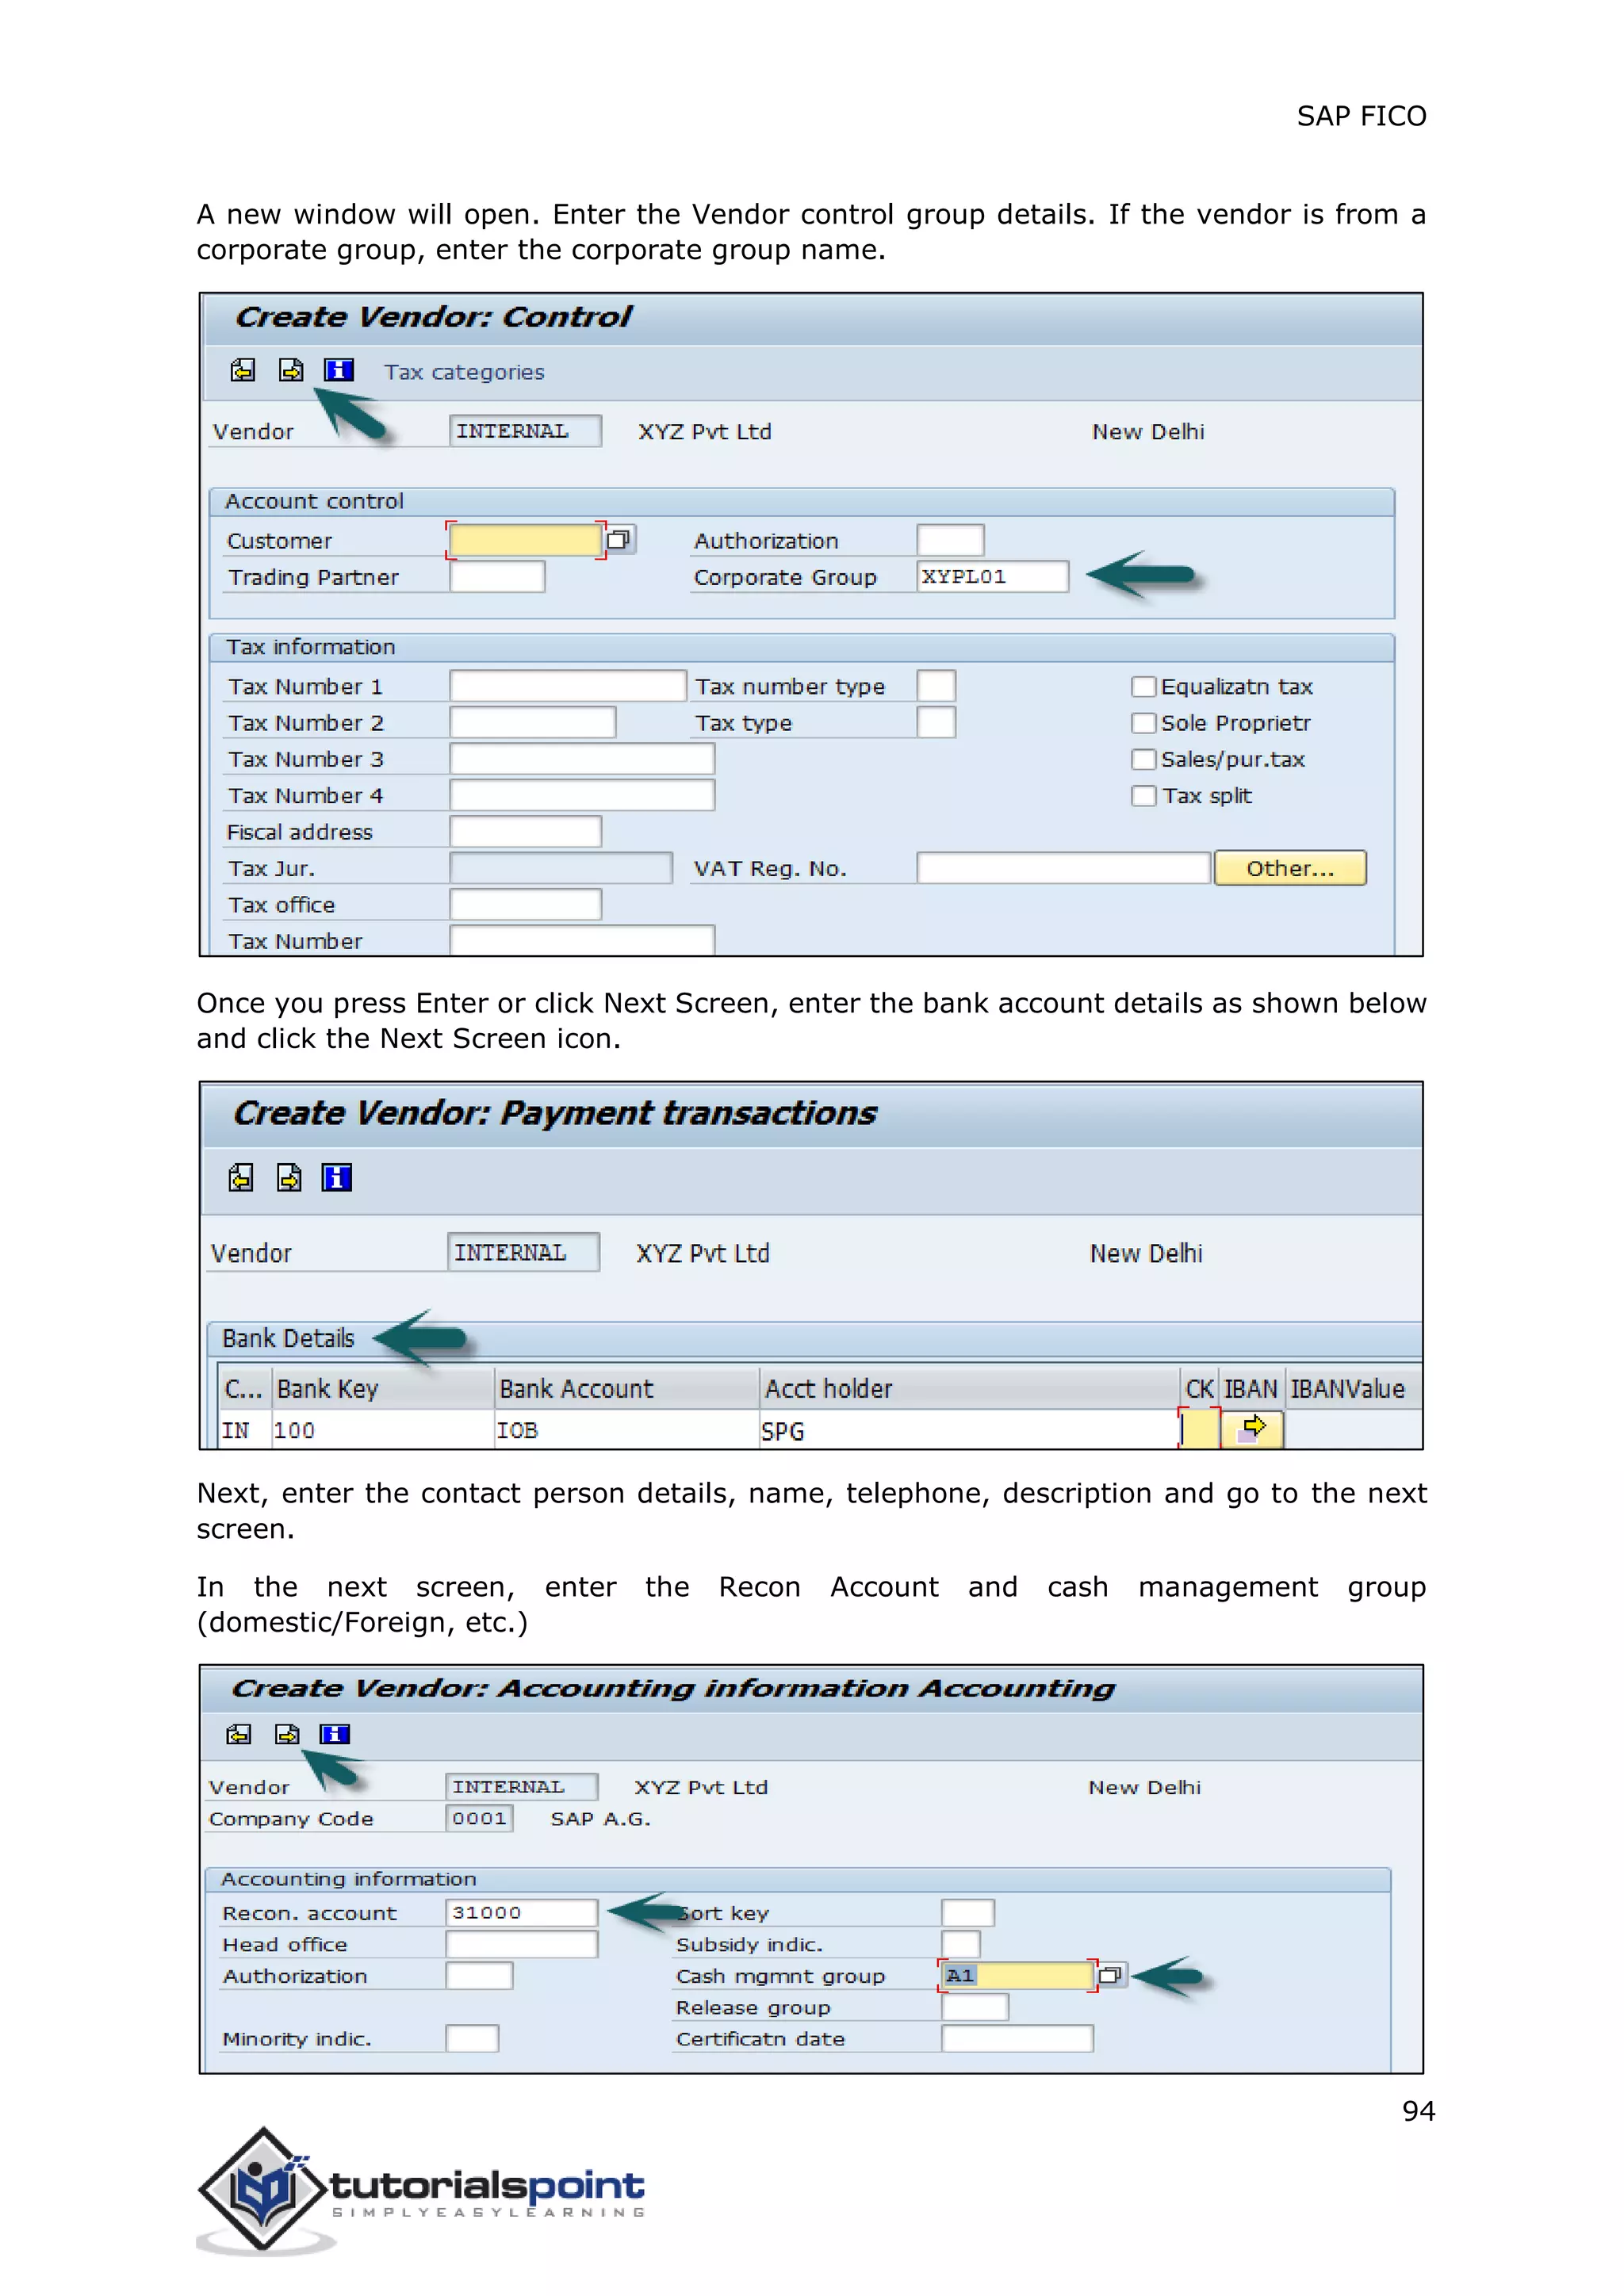The width and height of the screenshot is (1624, 2296).
Task: Click blue info icon in Accounting information window
Action: (334, 1734)
